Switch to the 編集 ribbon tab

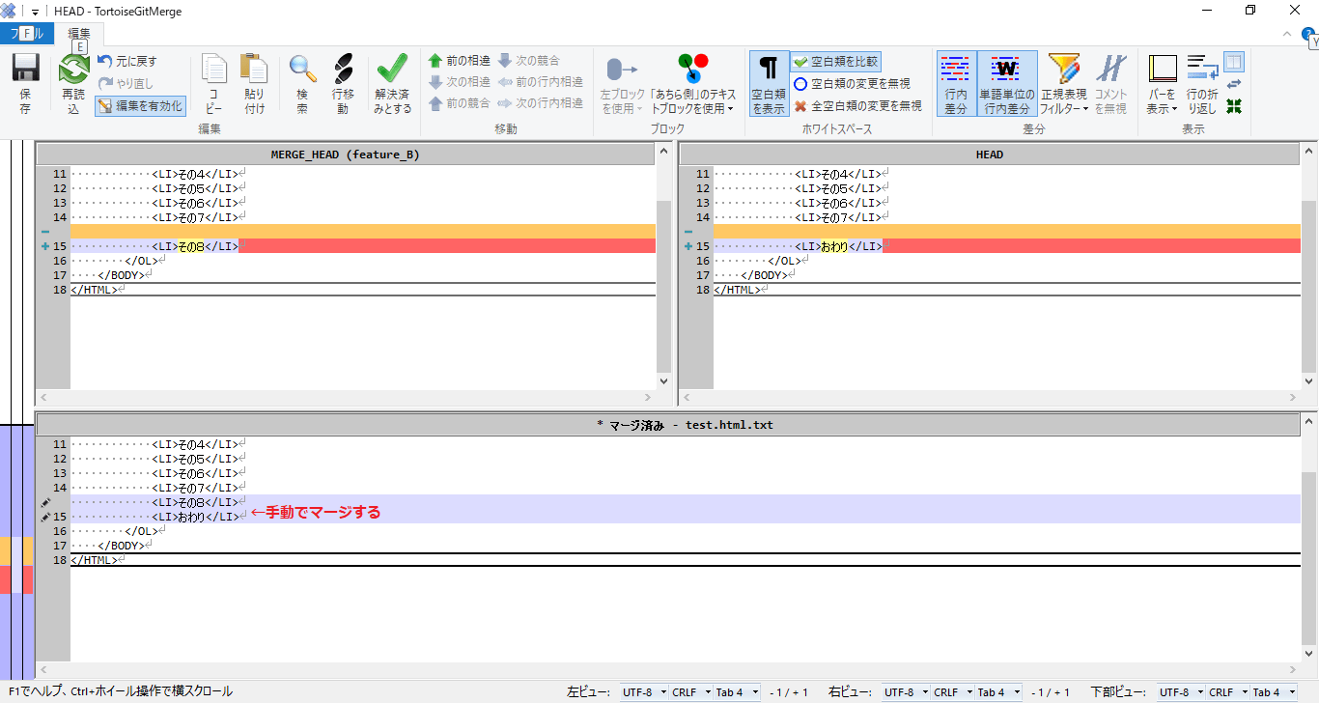[78, 33]
